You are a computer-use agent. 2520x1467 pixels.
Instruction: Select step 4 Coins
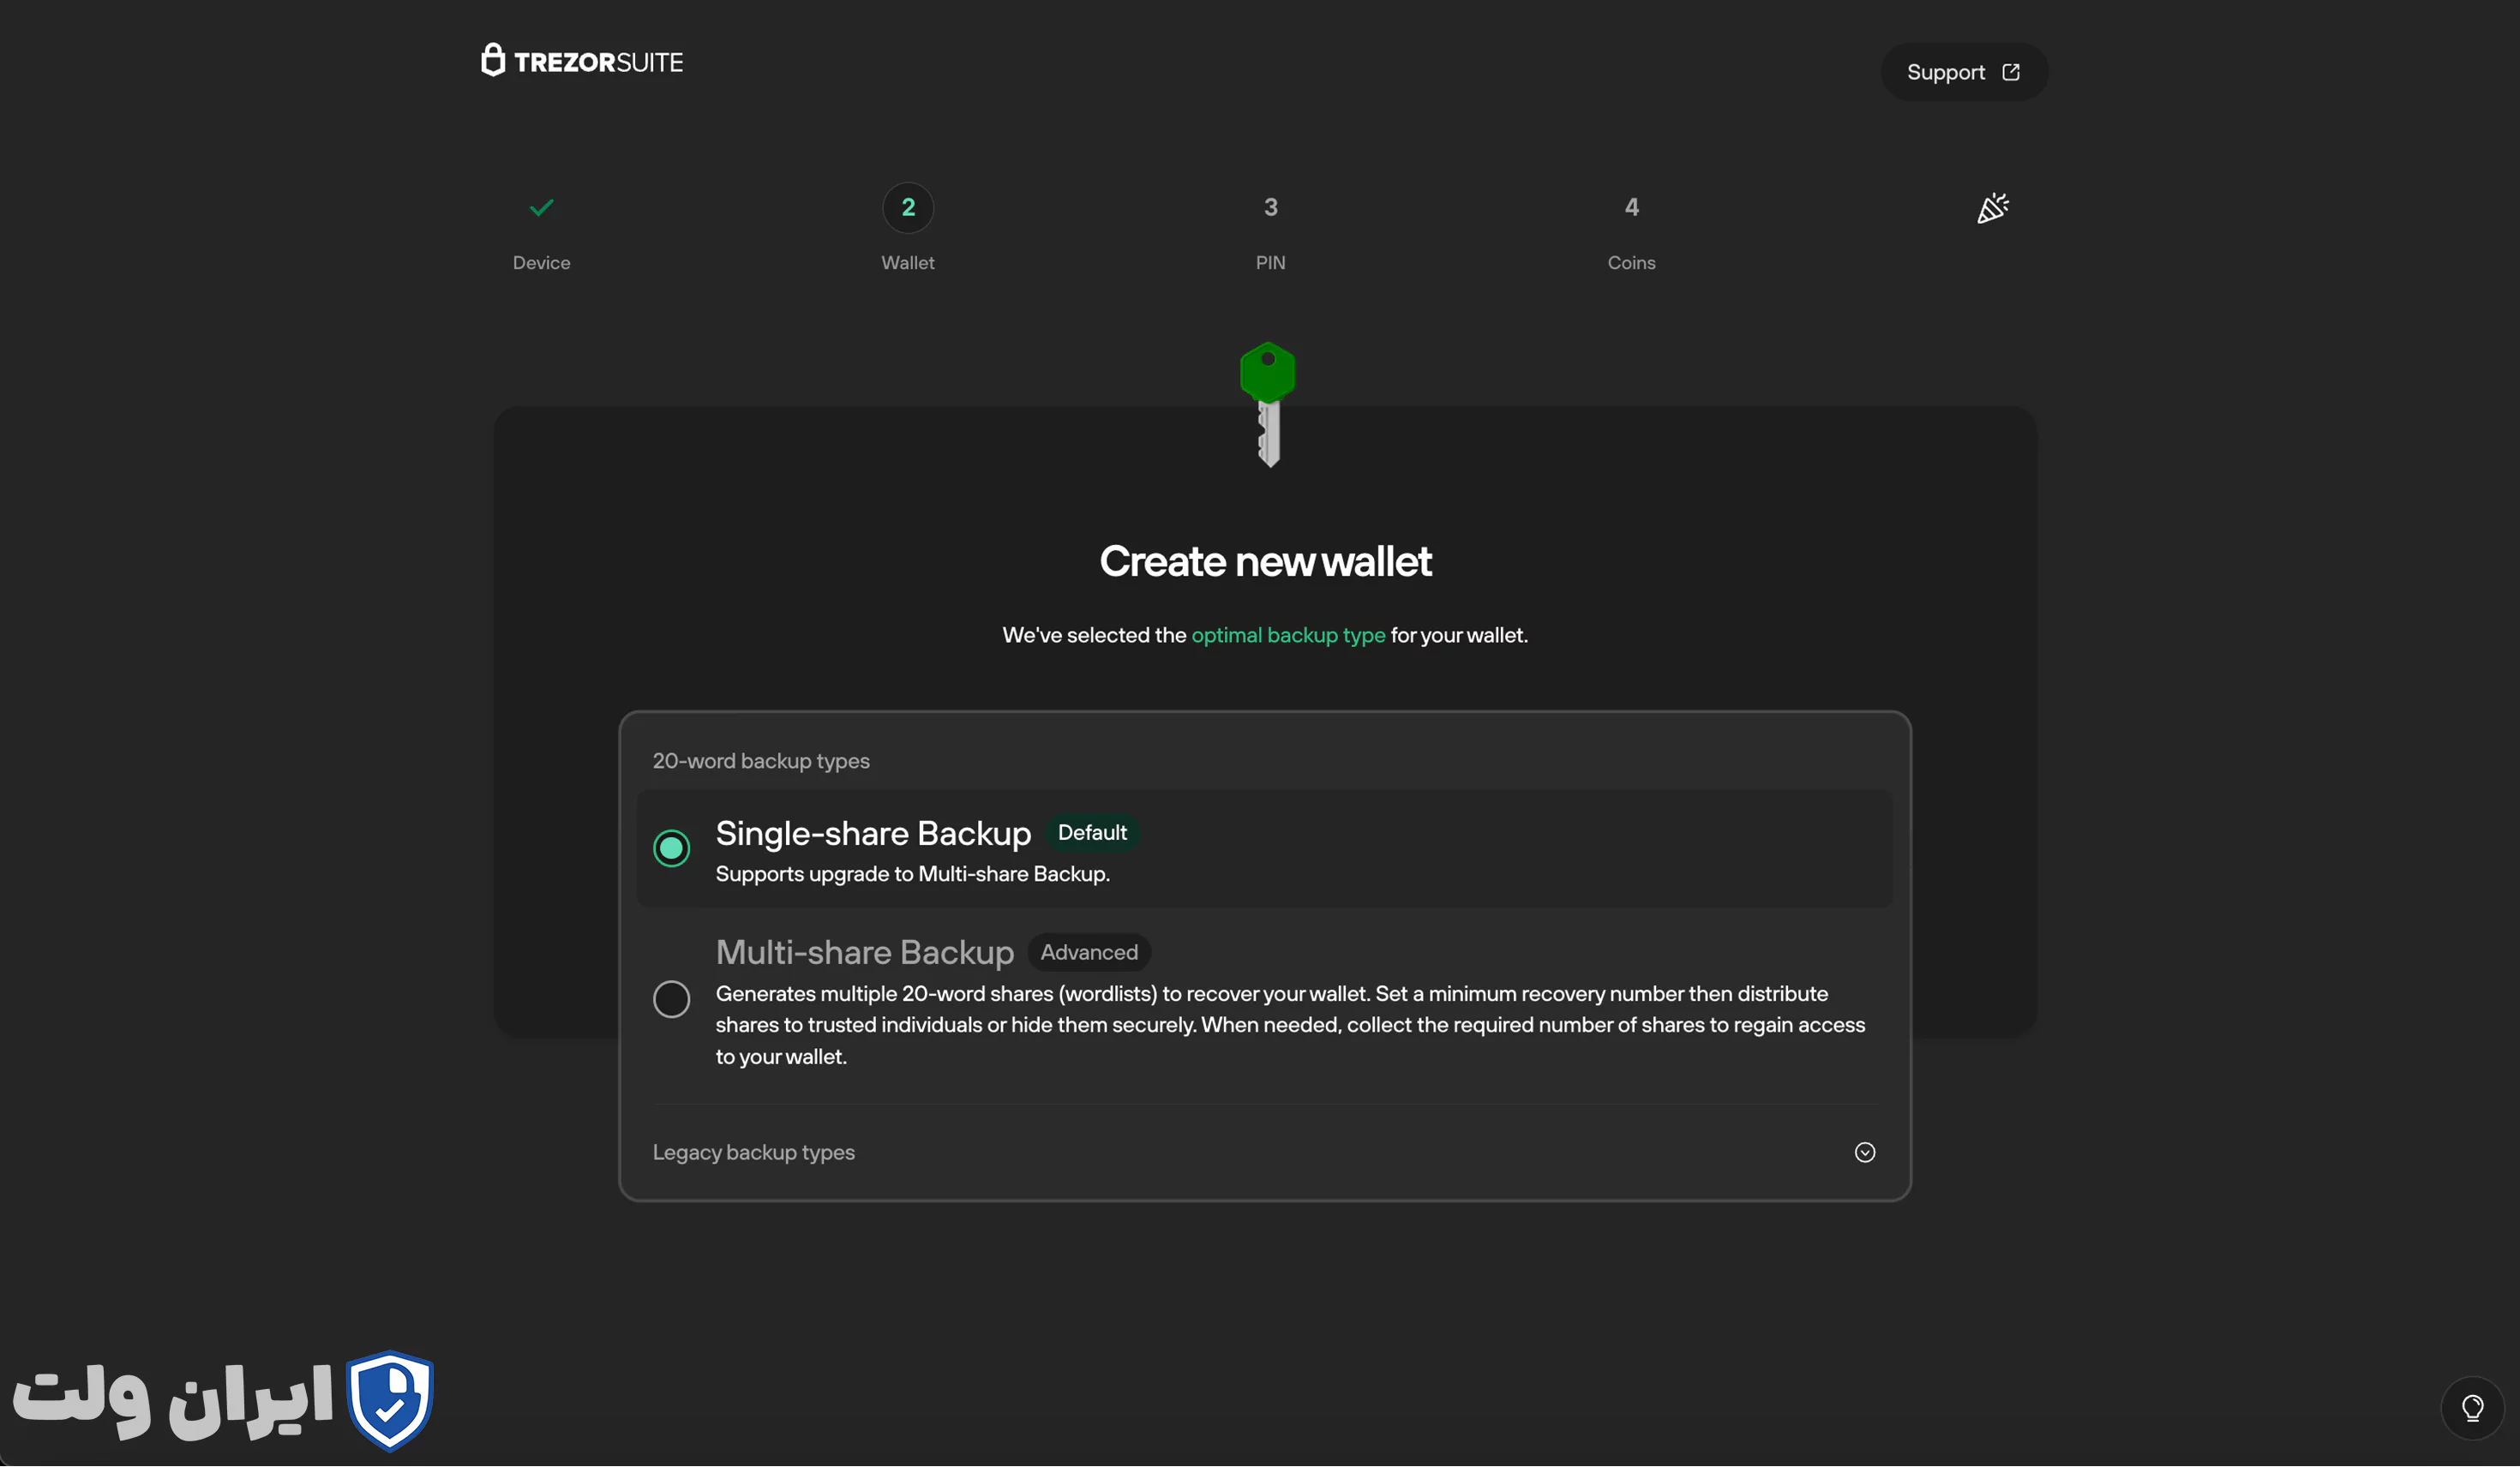1632,207
